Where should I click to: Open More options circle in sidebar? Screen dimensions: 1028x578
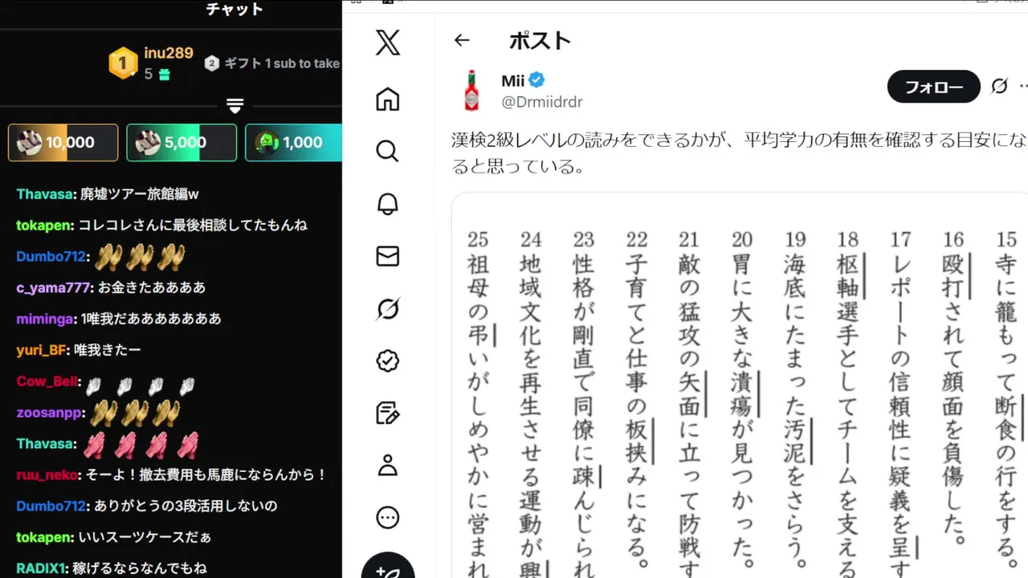click(388, 517)
